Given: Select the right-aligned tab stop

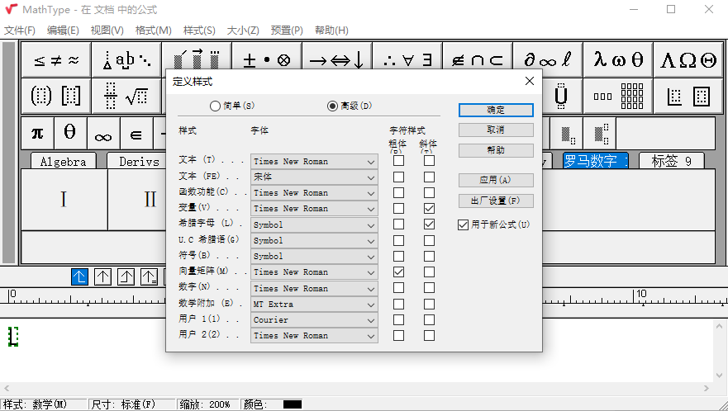Looking at the screenshot, I should 126,277.
